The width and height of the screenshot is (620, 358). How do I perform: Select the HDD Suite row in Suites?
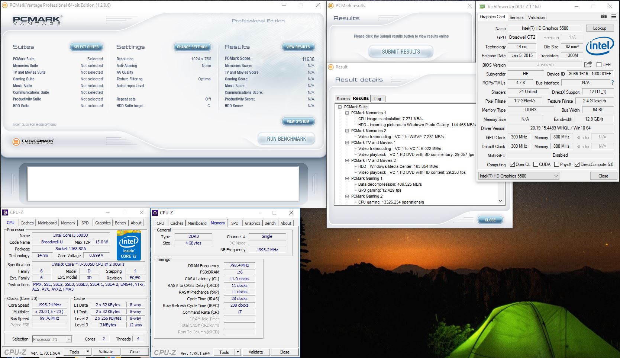(58, 106)
